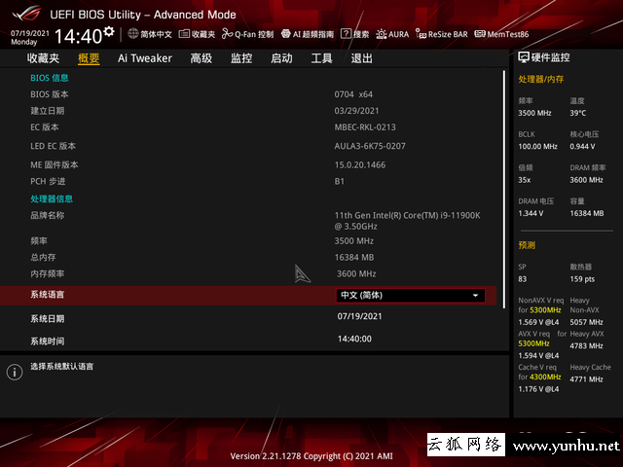Image resolution: width=623 pixels, height=467 pixels.
Task: Click the 系统语言 dropdown arrow
Action: [475, 296]
